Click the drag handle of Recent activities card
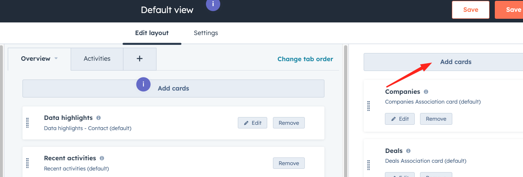 27,163
